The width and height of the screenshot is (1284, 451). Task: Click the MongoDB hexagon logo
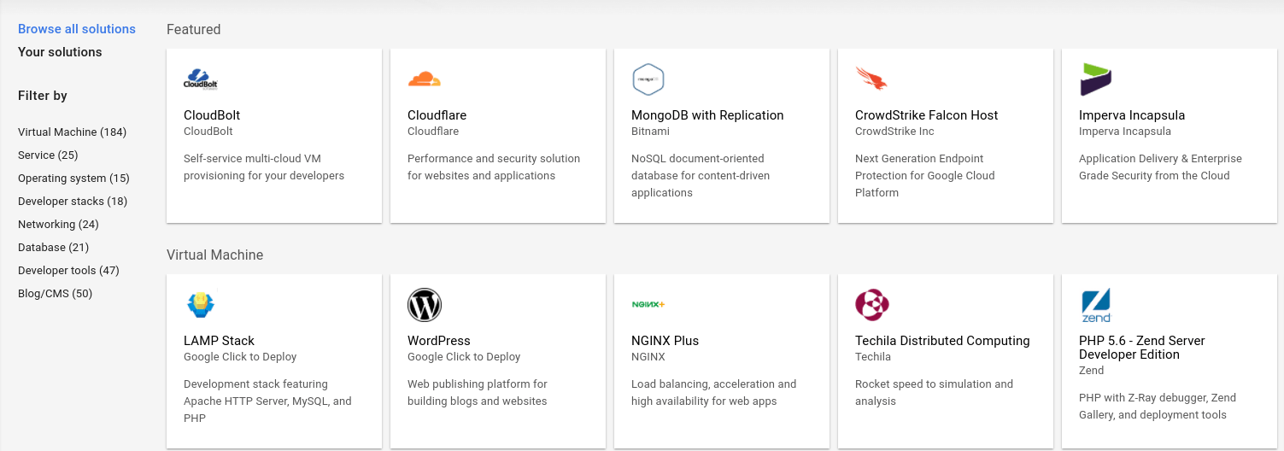click(648, 79)
